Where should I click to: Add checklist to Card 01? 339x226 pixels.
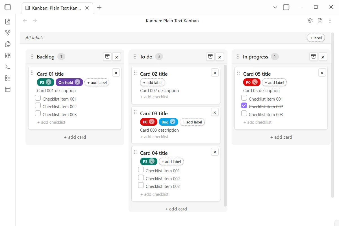pos(51,122)
